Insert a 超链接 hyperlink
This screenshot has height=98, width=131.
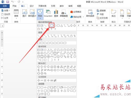point(101,10)
